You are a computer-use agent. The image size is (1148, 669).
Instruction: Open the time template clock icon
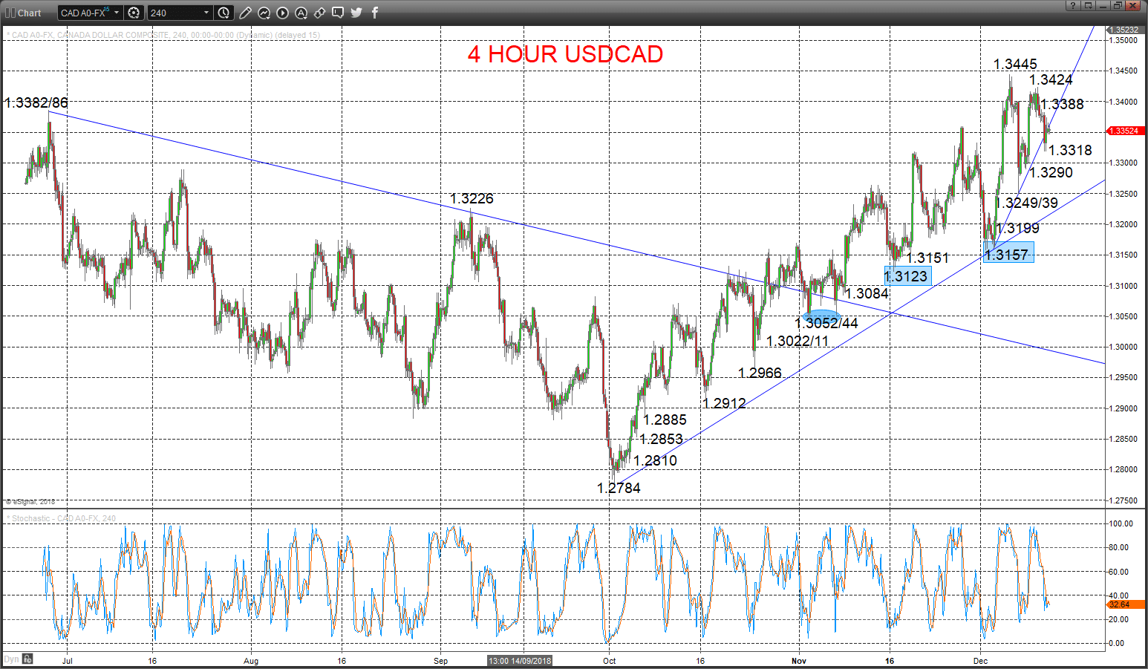(224, 13)
